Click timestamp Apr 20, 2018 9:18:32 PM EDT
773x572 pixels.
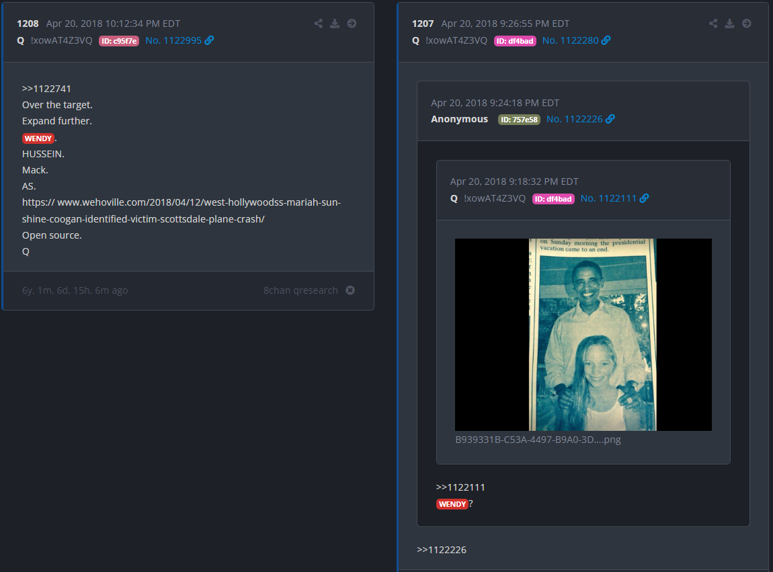point(514,181)
